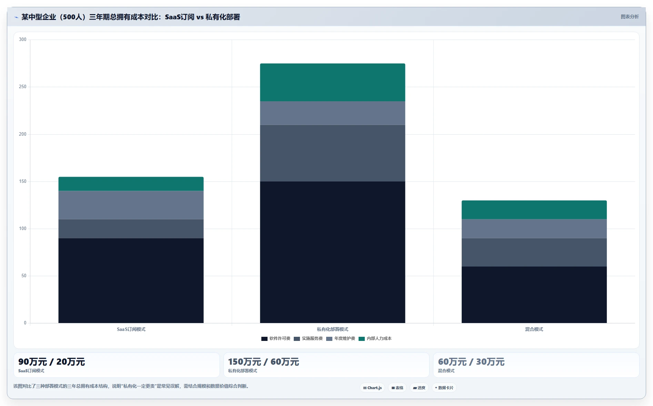Click 私有化部署模式 implementation service segment

tap(333, 153)
